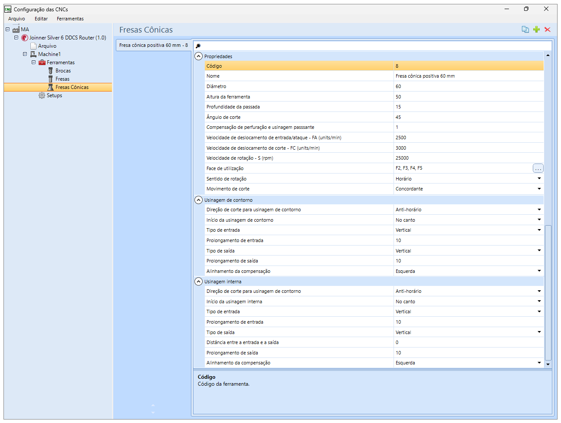Select Fresa cônica positiva 60 mm - 8 entry
Screen dimensions: 561x423
tap(154, 45)
